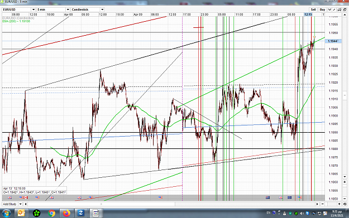Click the Canada flag news event icon

pos(26,197)
